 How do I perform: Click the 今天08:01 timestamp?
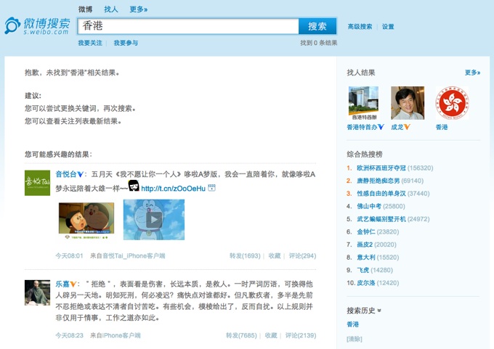pyautogui.click(x=69, y=256)
